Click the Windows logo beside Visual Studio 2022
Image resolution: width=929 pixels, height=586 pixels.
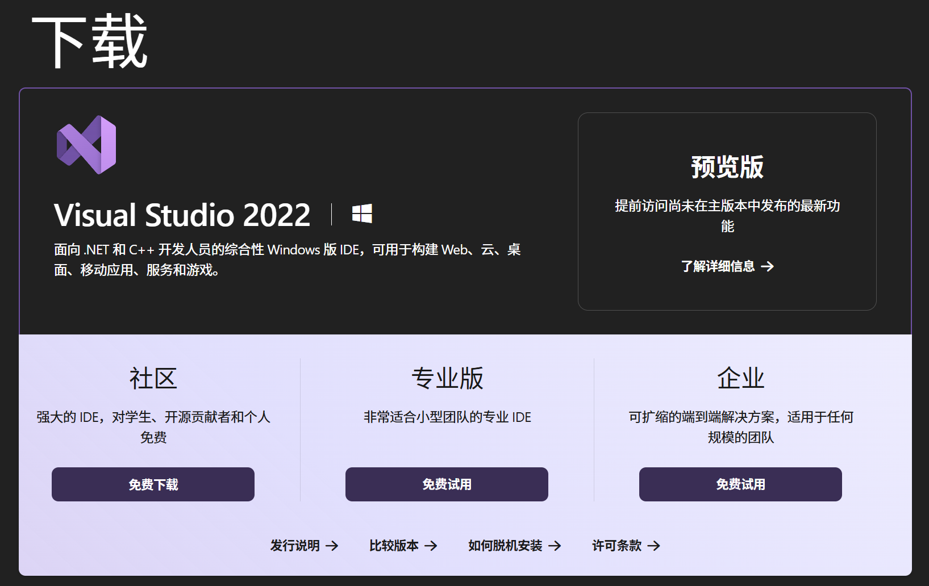pos(362,215)
